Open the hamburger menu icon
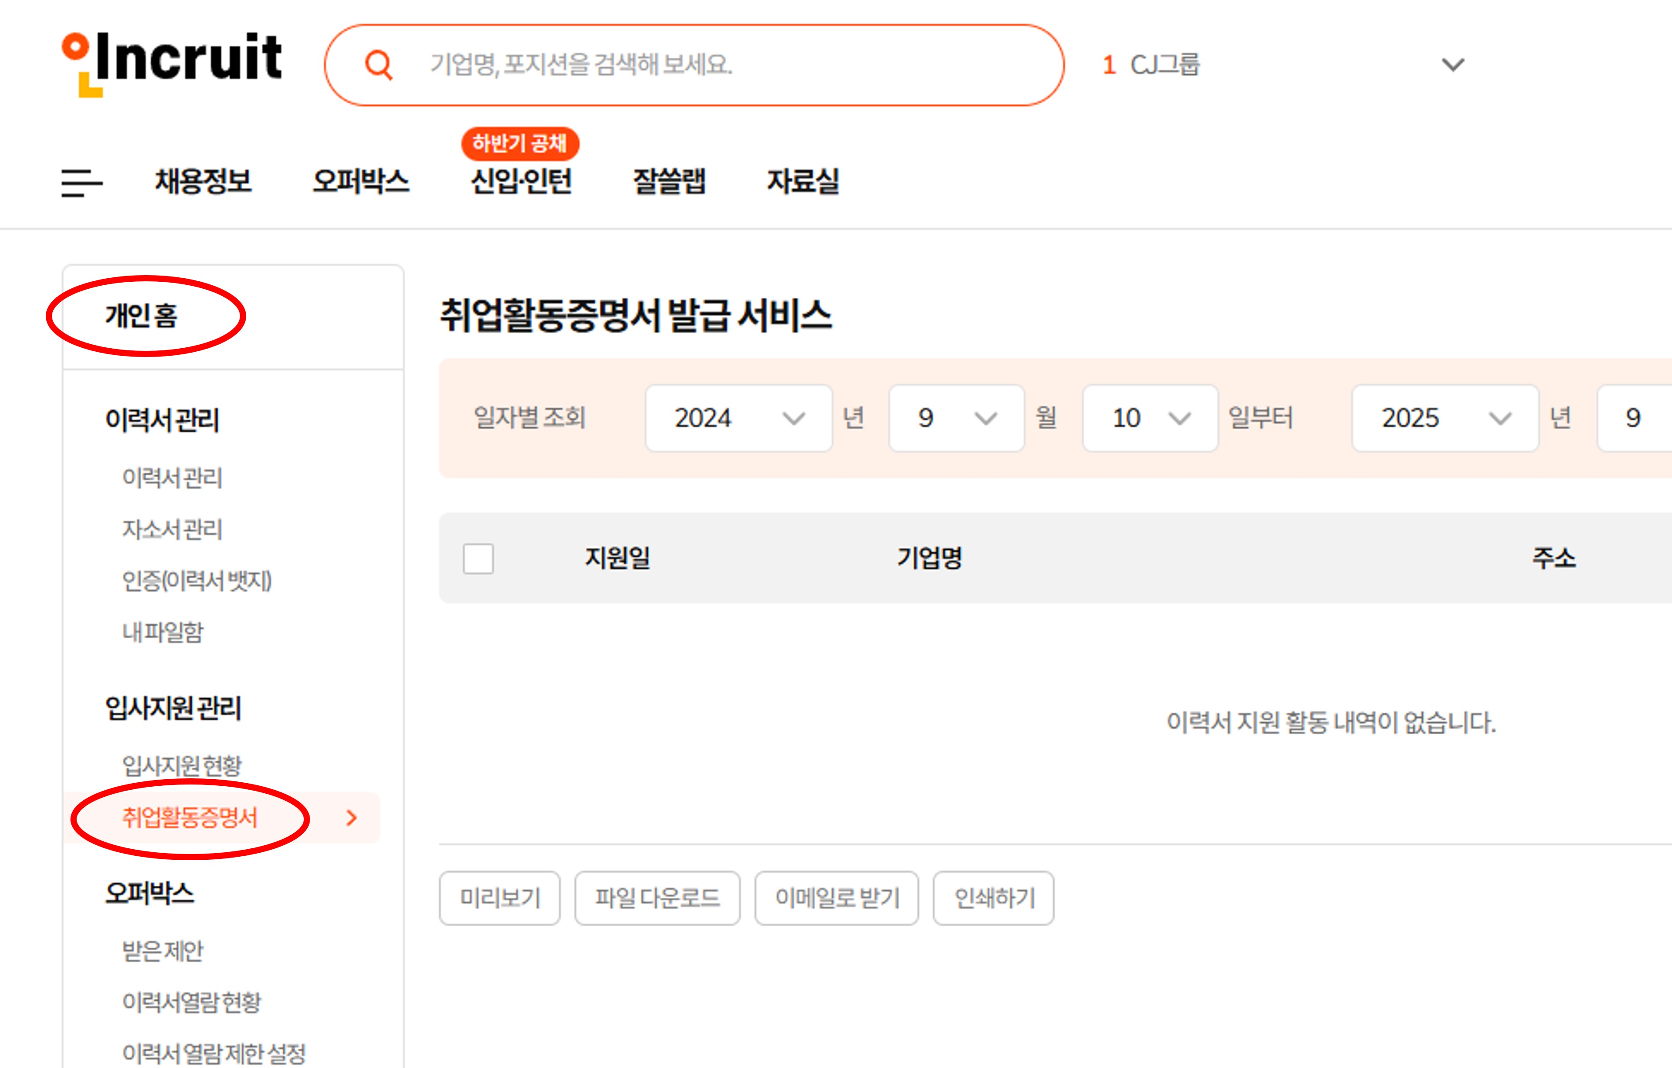 [81, 183]
